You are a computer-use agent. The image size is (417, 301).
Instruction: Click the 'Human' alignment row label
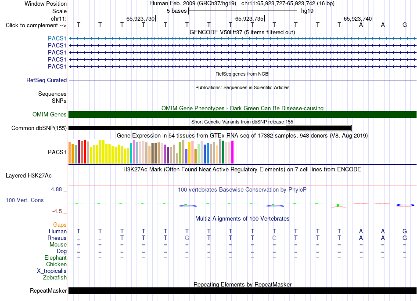58,231
